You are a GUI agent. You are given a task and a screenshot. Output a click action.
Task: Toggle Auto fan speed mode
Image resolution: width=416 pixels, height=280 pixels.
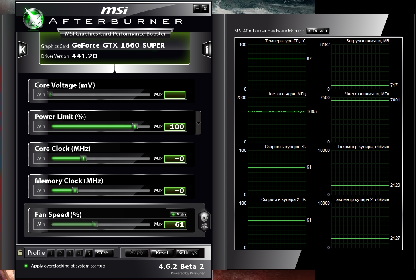tap(179, 214)
